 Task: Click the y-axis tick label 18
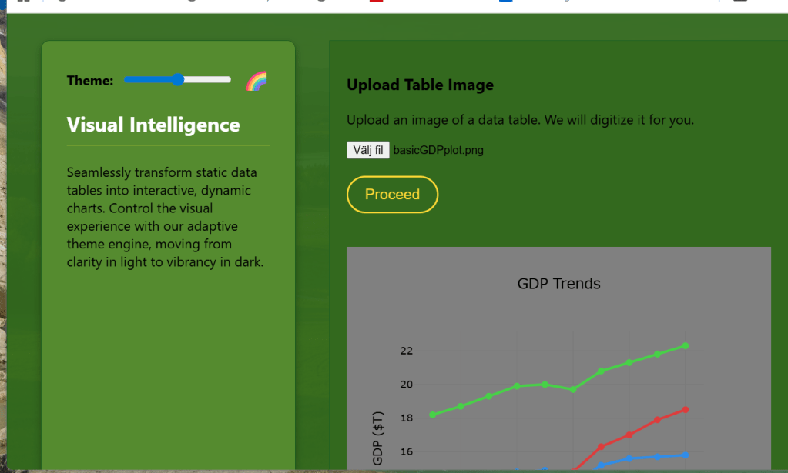coord(407,418)
